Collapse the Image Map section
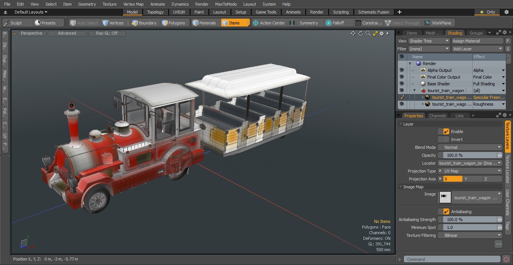513x265 pixels. 401,187
